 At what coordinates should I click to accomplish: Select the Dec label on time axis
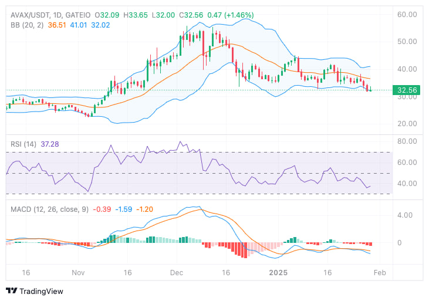tap(177, 273)
